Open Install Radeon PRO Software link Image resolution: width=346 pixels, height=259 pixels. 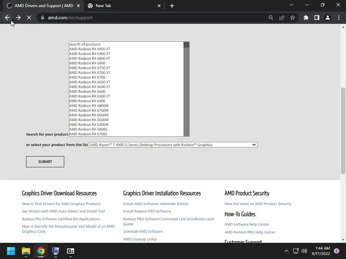point(147,211)
